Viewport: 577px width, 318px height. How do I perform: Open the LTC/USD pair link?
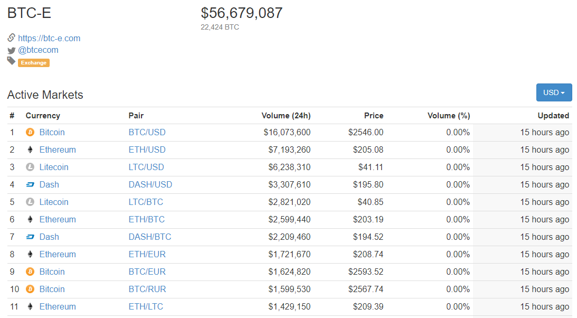(x=146, y=167)
